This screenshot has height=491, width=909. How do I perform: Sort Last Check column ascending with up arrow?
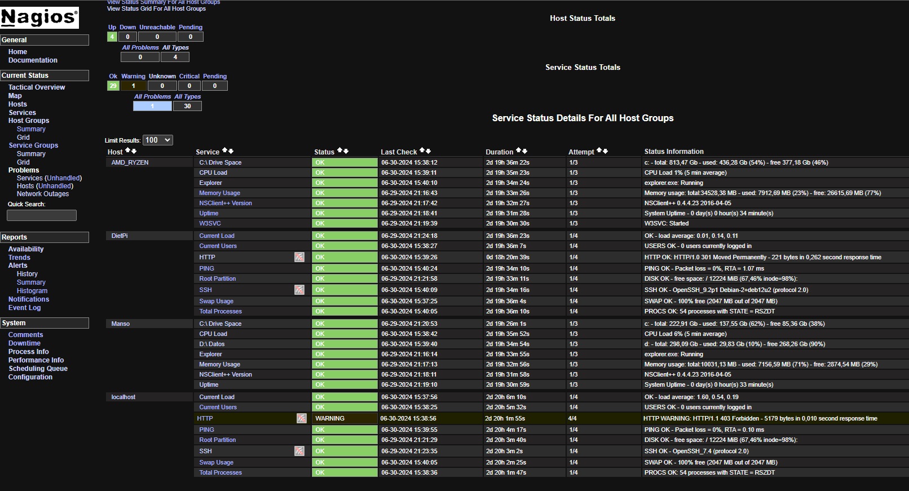(422, 151)
